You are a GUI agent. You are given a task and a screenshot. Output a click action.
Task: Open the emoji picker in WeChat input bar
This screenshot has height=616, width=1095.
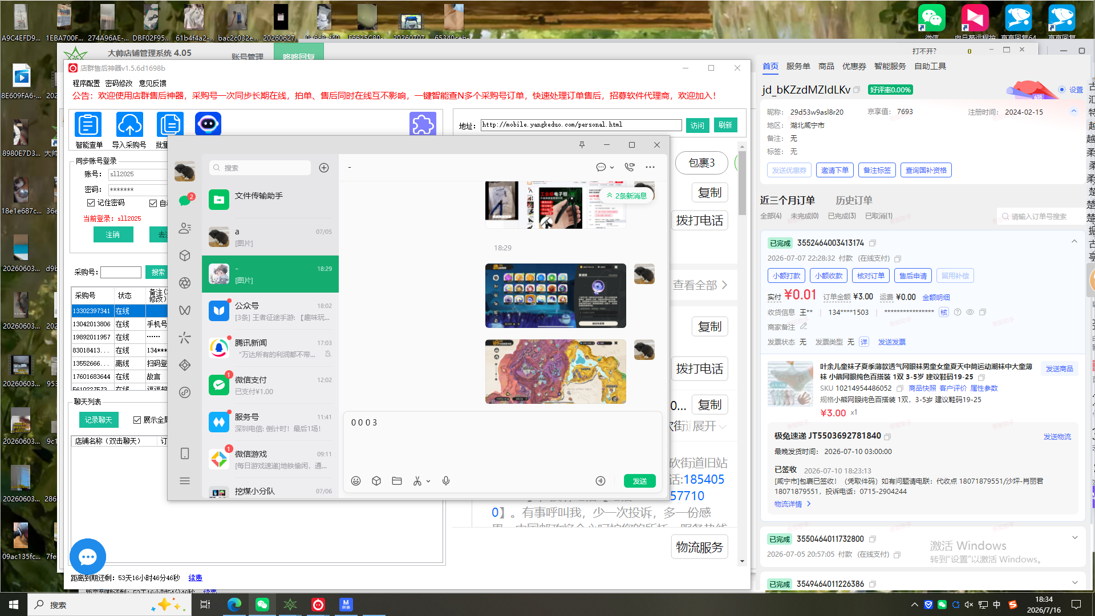pyautogui.click(x=356, y=481)
